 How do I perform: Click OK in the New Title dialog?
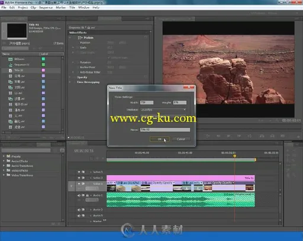pos(160,139)
